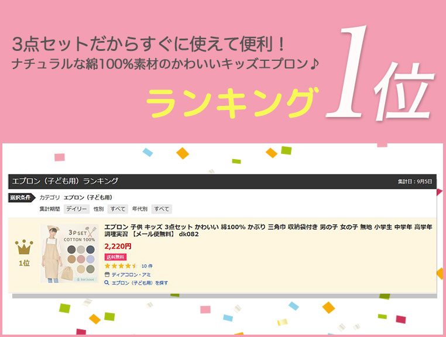Click the star rating icons
The width and height of the screenshot is (446, 337).
121,266
